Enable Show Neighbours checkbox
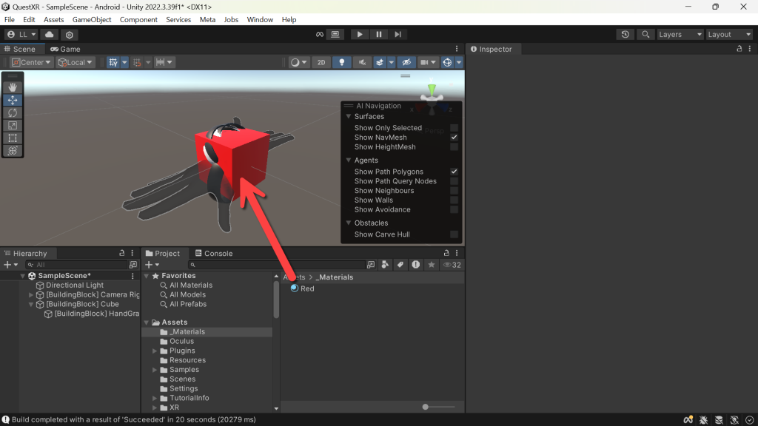The image size is (758, 426). pyautogui.click(x=454, y=191)
